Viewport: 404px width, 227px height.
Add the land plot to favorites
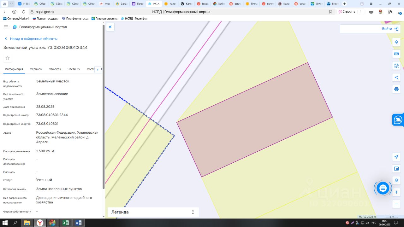[x=8, y=58]
